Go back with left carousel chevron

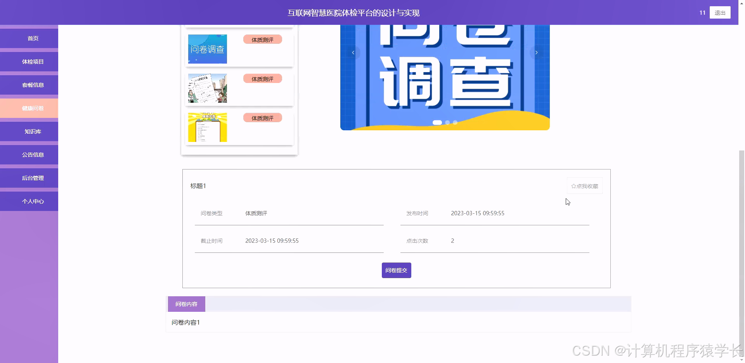(353, 52)
